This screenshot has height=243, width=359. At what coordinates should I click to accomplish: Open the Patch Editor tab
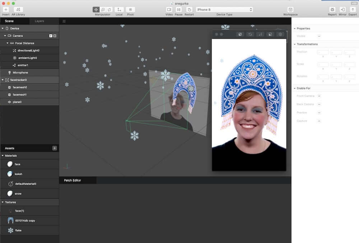pyautogui.click(x=73, y=180)
